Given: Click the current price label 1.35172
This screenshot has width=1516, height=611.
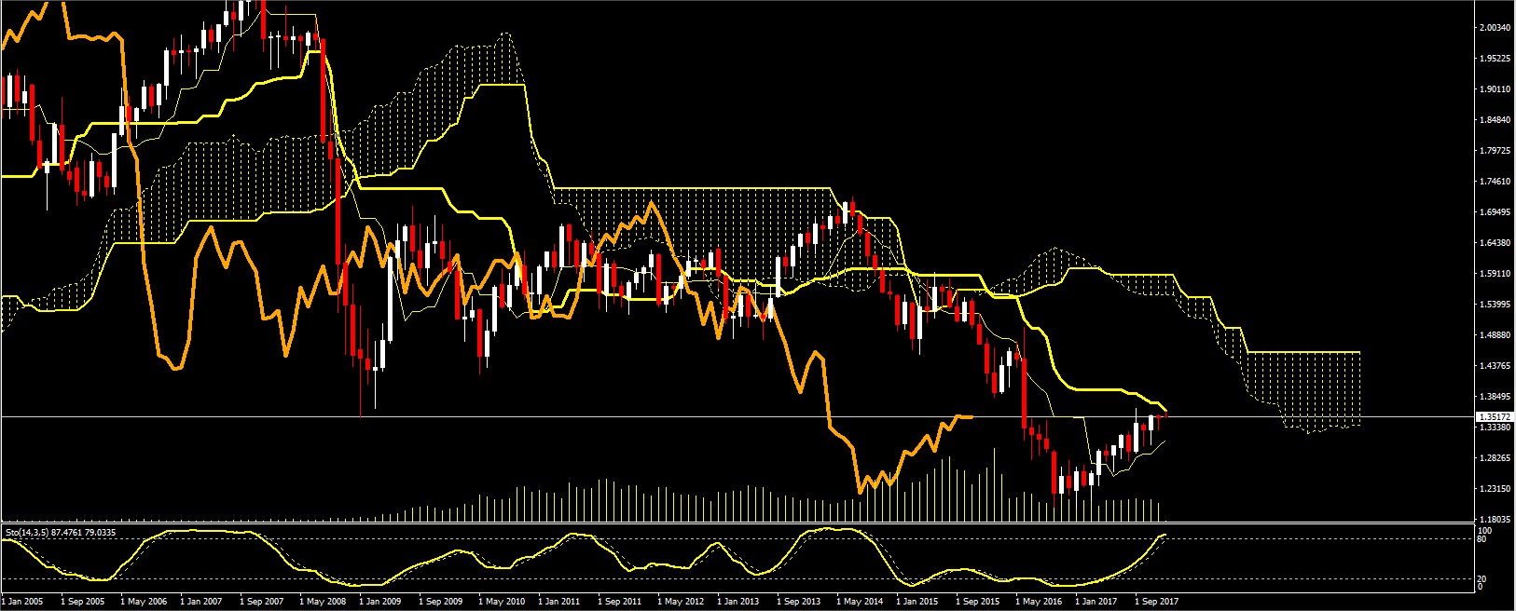Looking at the screenshot, I should point(1494,417).
